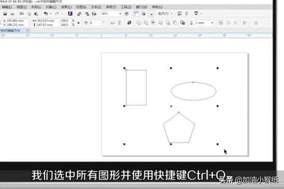
Task: Expand the Application launcher dropdown arrow
Action: pos(202,14)
